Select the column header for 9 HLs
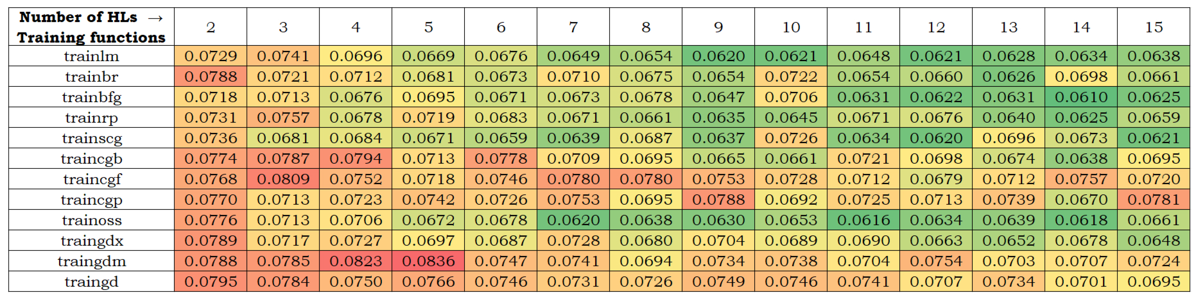1198x302 pixels. tap(718, 27)
